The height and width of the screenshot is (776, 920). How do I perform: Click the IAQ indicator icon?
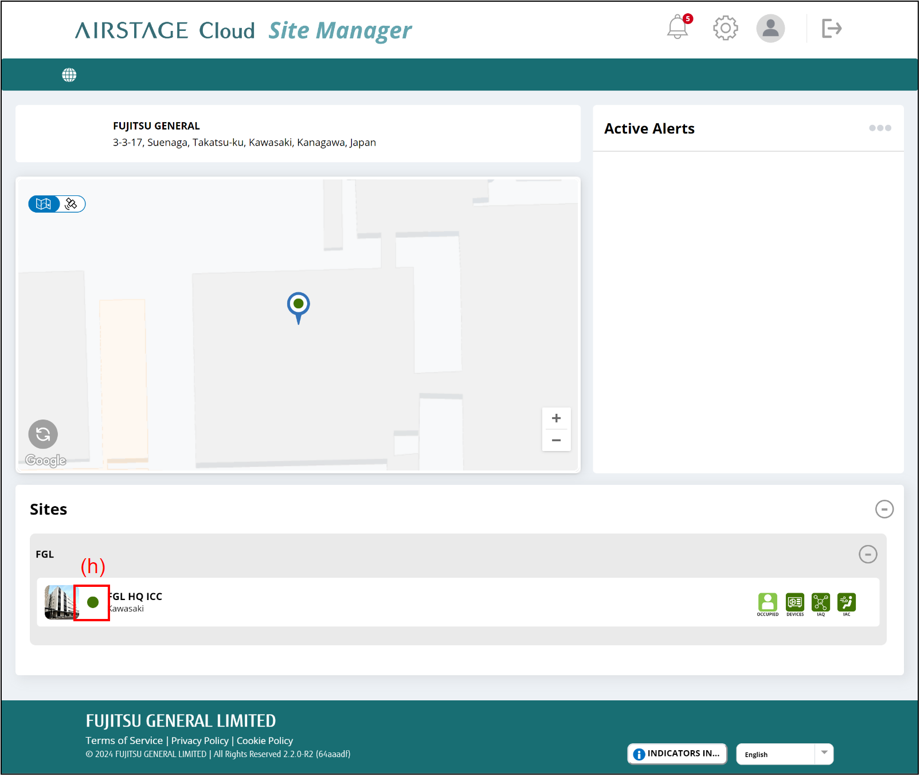tap(821, 602)
